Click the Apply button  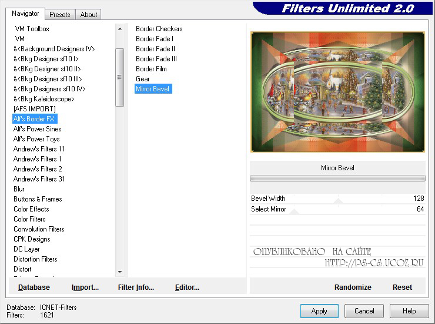click(x=319, y=311)
